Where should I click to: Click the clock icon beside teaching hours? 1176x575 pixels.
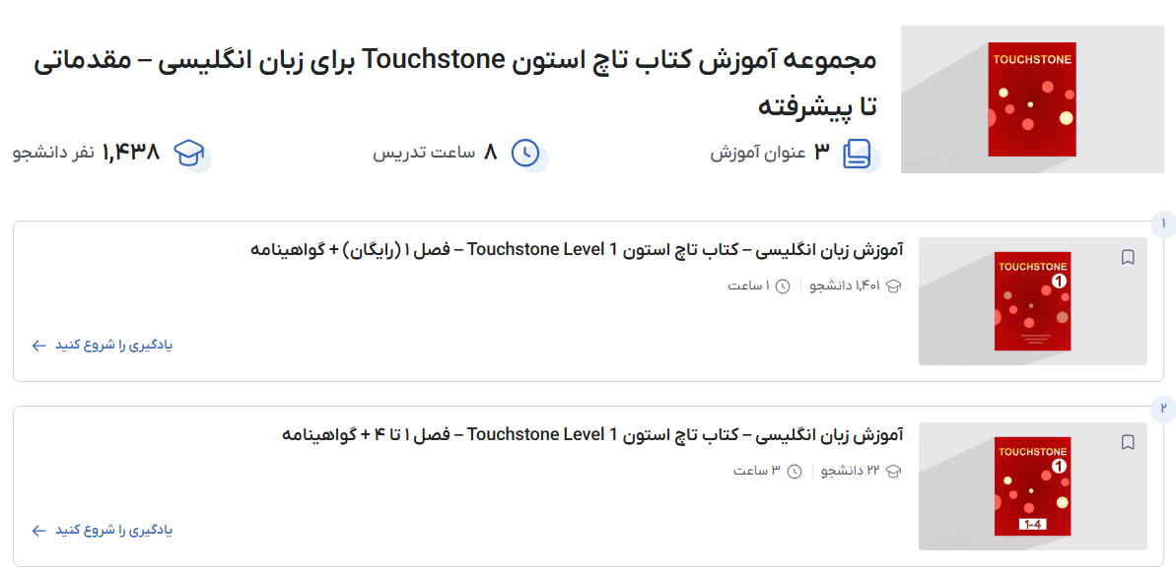(525, 154)
